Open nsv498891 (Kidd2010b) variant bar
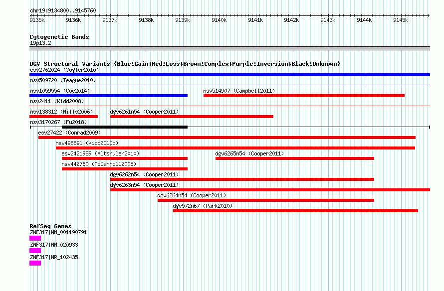The image size is (444, 291). pyautogui.click(x=235, y=148)
